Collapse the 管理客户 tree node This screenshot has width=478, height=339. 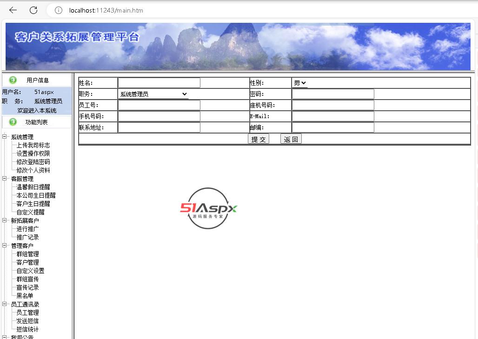point(4,245)
